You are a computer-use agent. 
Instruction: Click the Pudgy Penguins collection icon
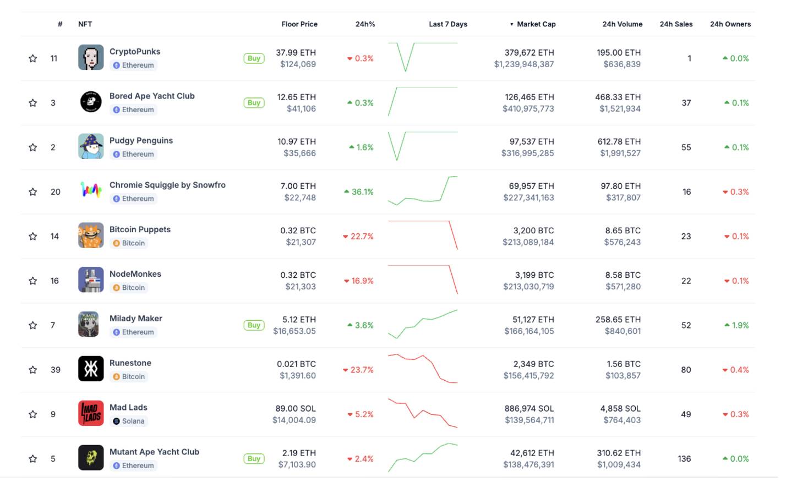click(x=91, y=147)
